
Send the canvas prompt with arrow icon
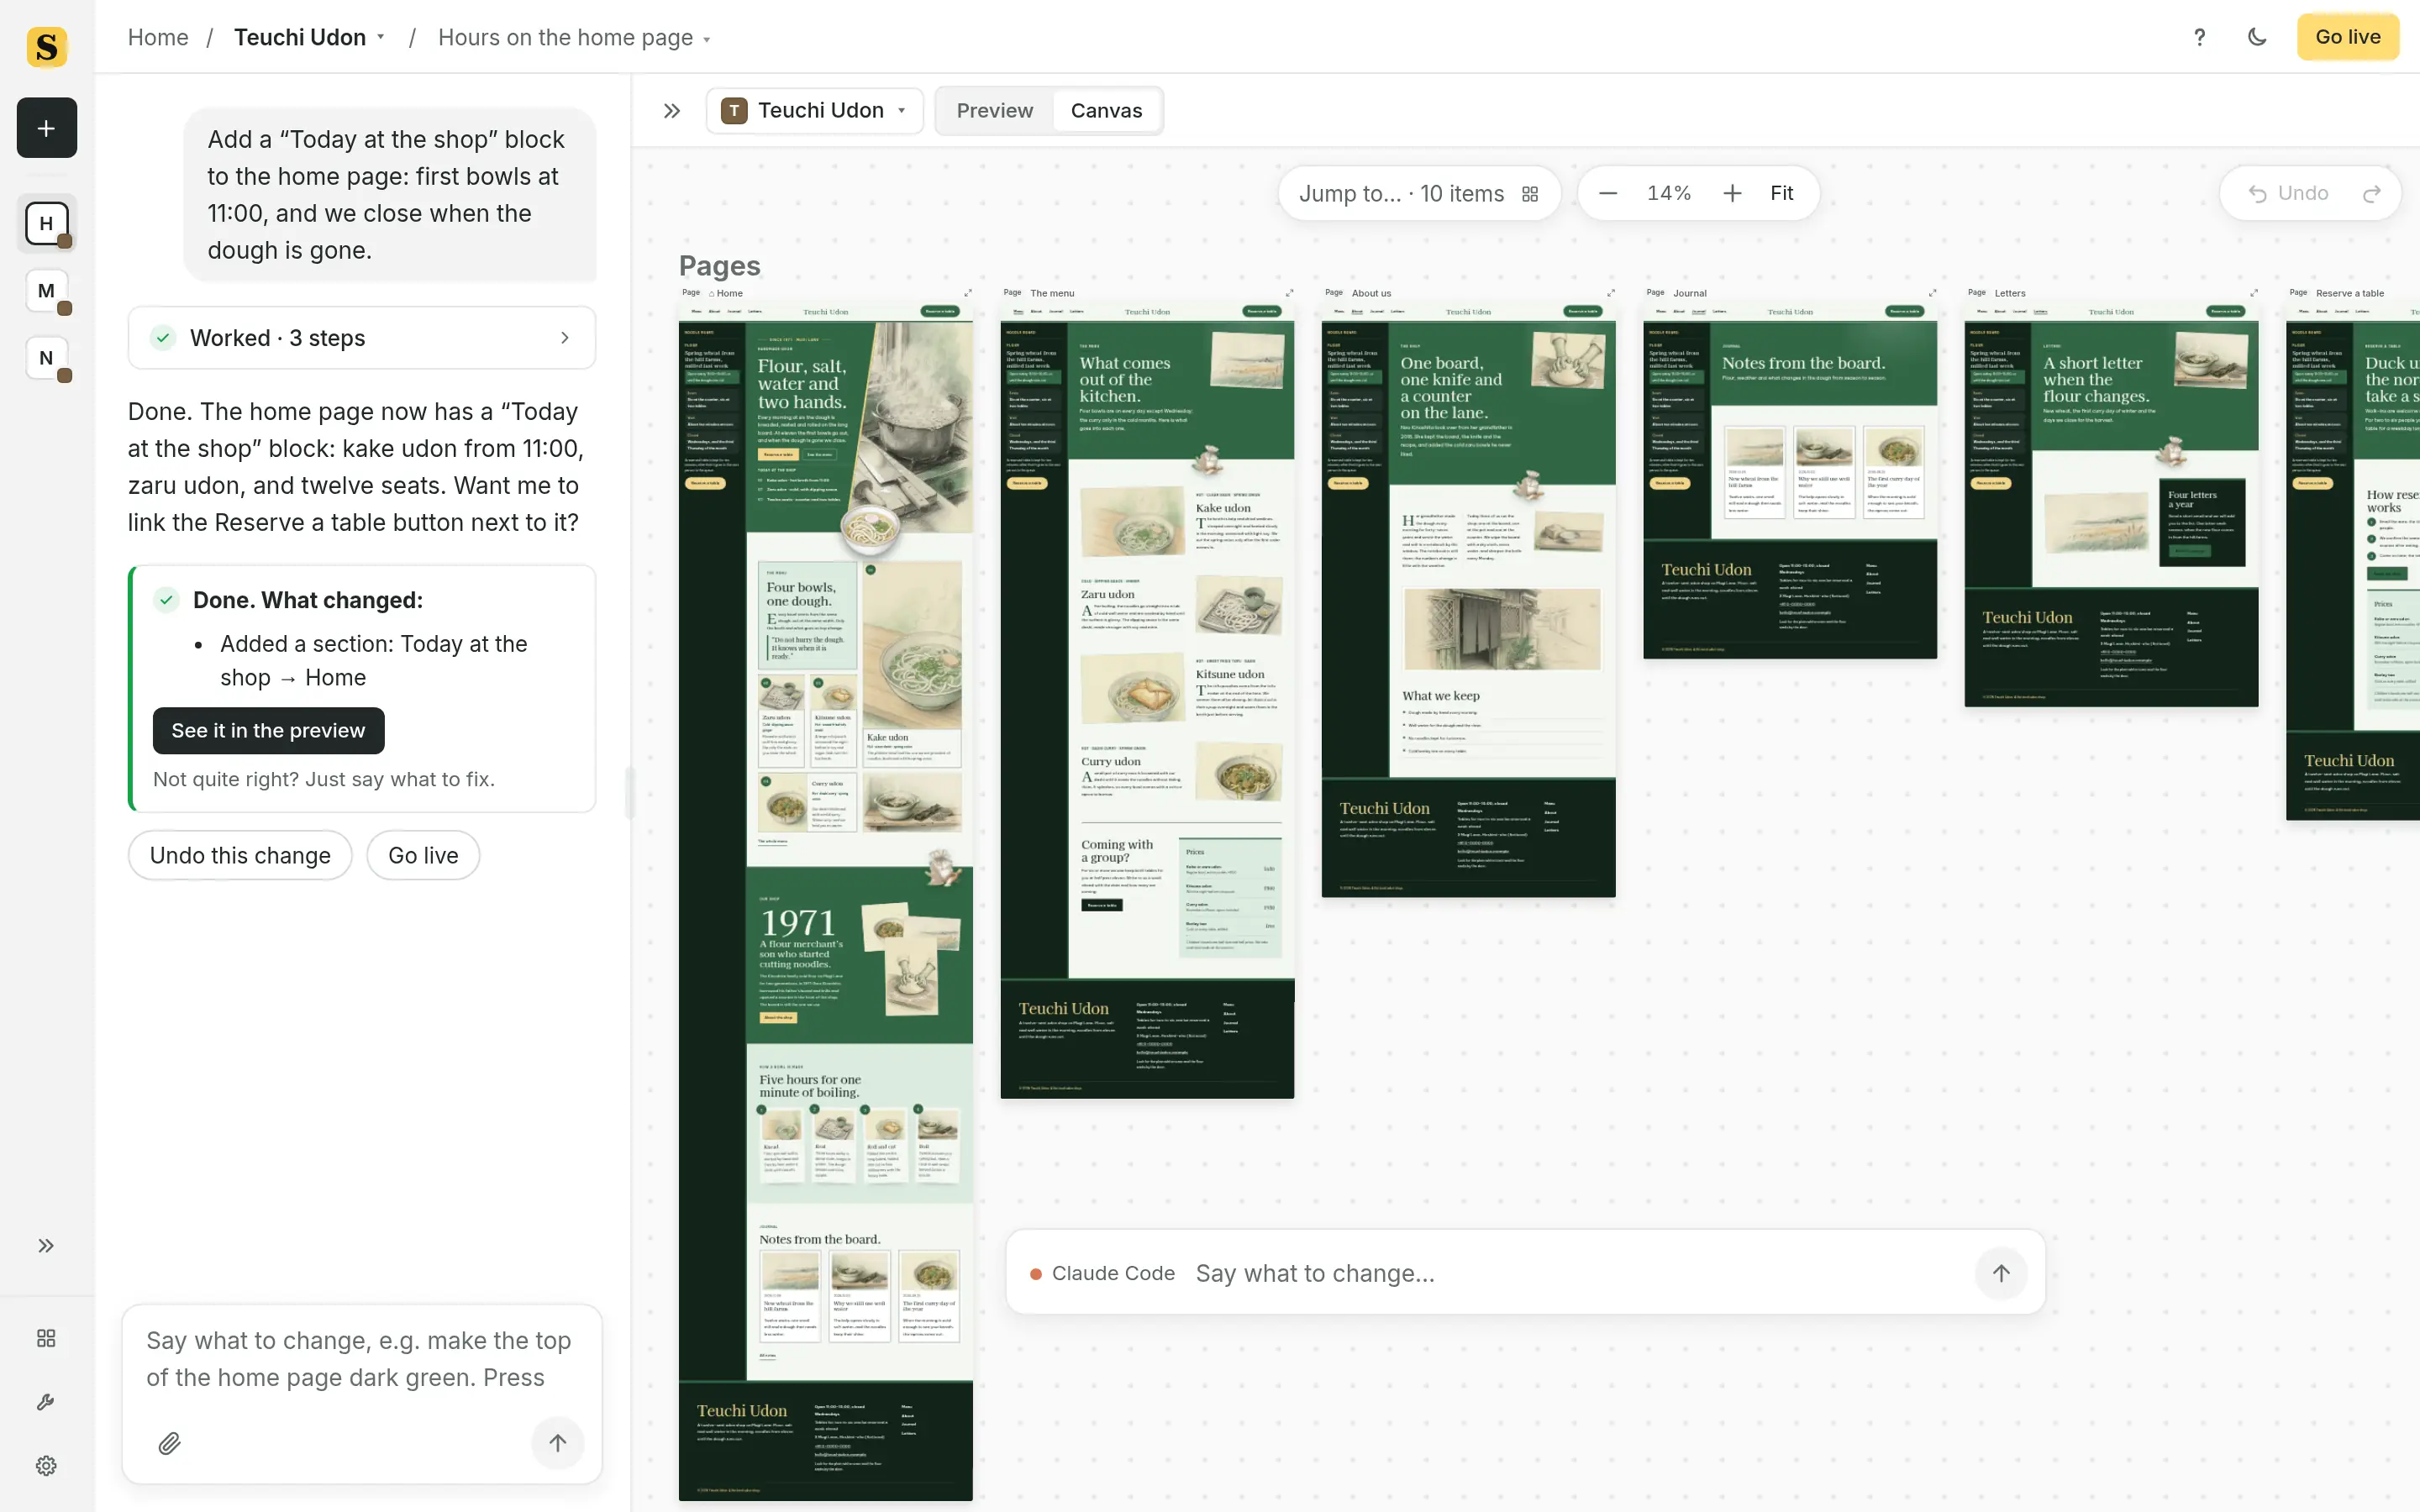tap(2001, 1273)
